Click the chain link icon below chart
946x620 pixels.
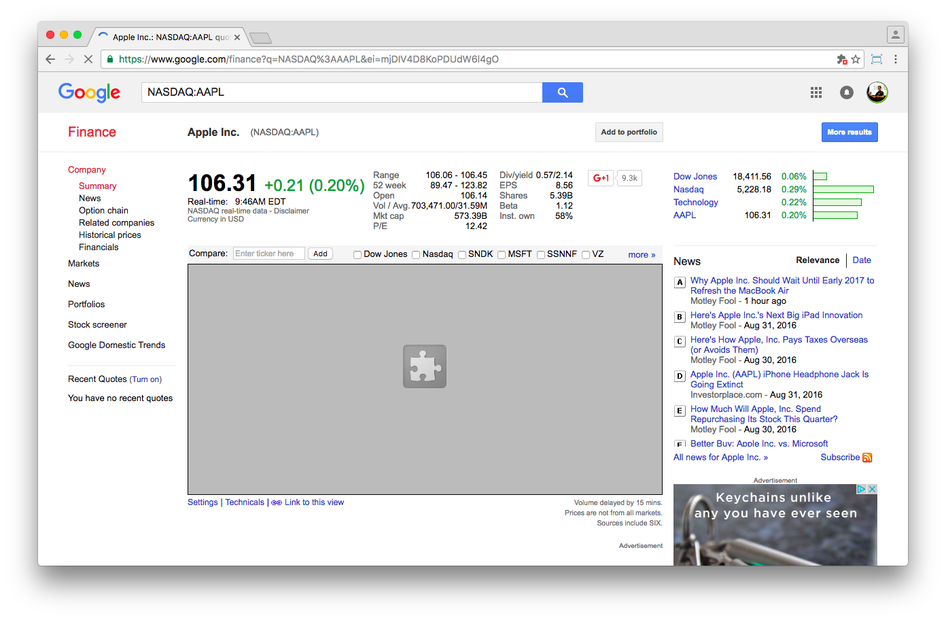tap(277, 503)
